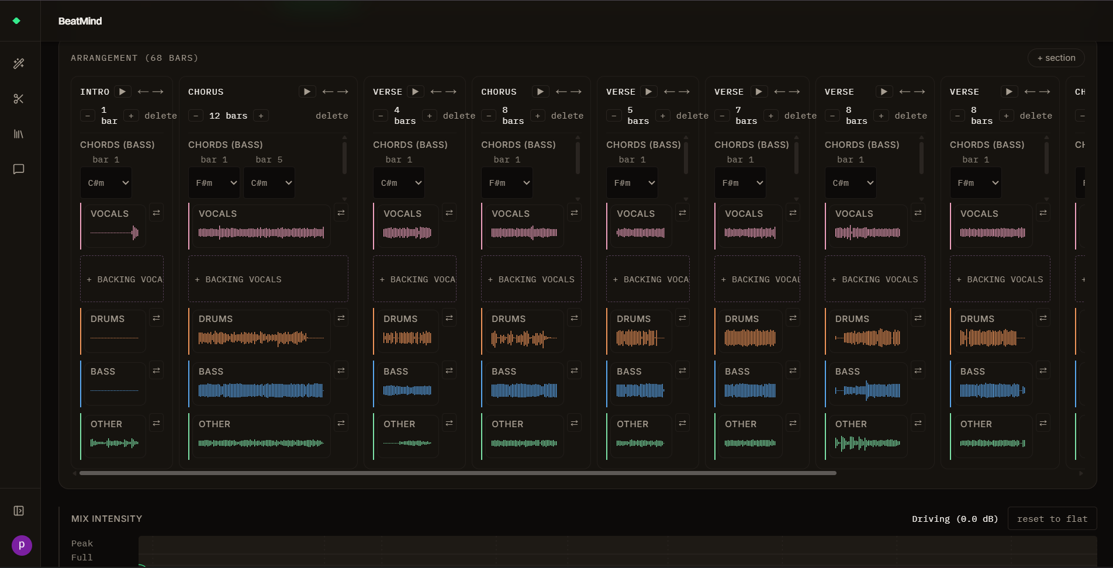Delete the 7-bar VERSE section
The image size is (1113, 568).
[800, 116]
